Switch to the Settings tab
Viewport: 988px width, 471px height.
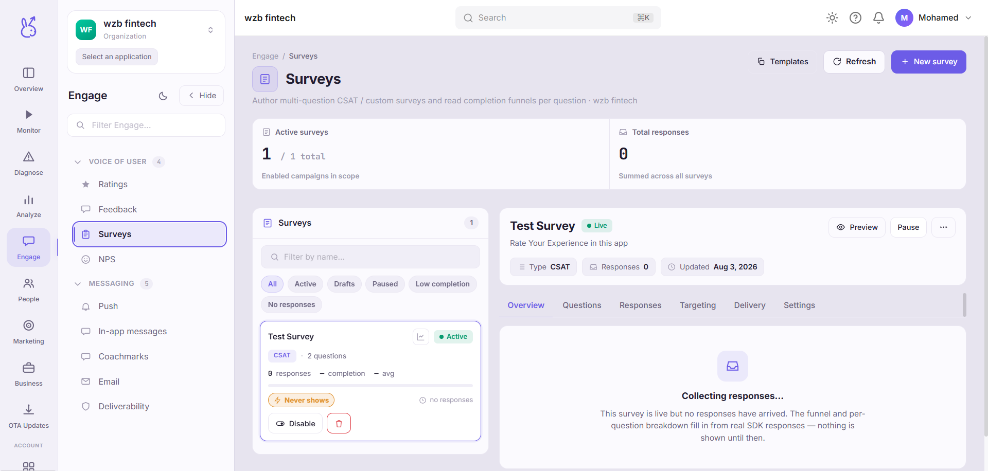[x=799, y=305]
